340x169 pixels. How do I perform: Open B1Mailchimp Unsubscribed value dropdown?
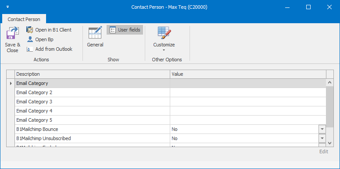point(322,138)
